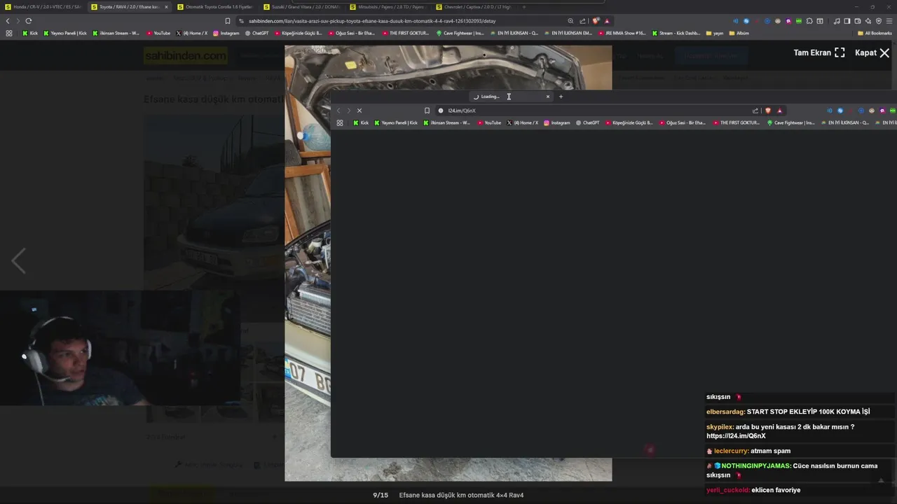The height and width of the screenshot is (504, 897).
Task: Close the Toyota RAV4 tab
Action: (x=166, y=7)
